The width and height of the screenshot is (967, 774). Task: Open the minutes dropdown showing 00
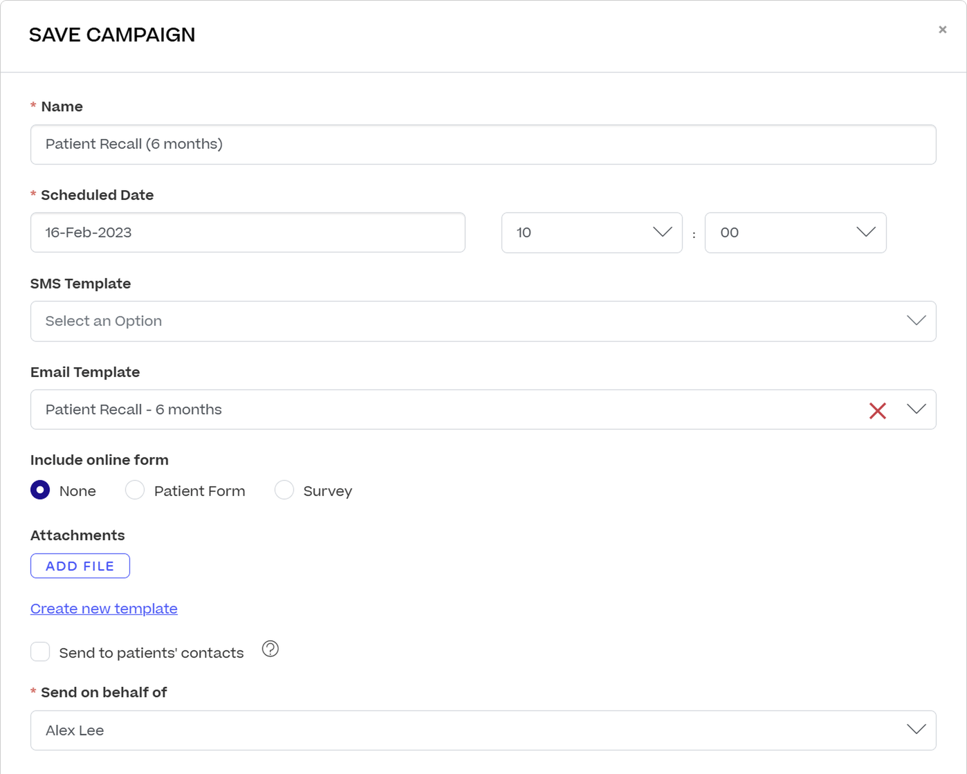795,232
